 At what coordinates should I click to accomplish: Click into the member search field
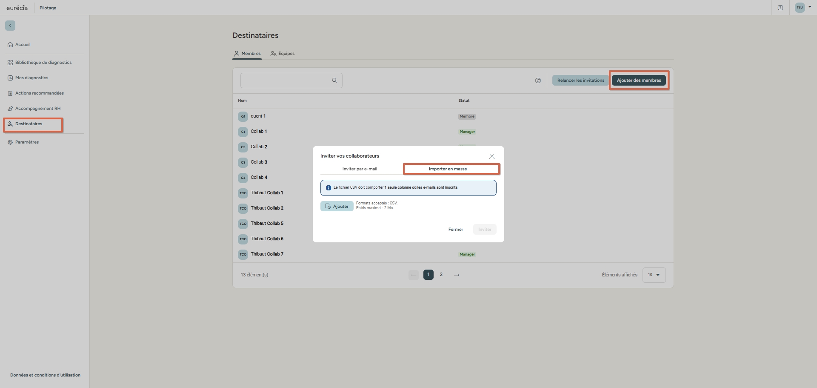285,80
